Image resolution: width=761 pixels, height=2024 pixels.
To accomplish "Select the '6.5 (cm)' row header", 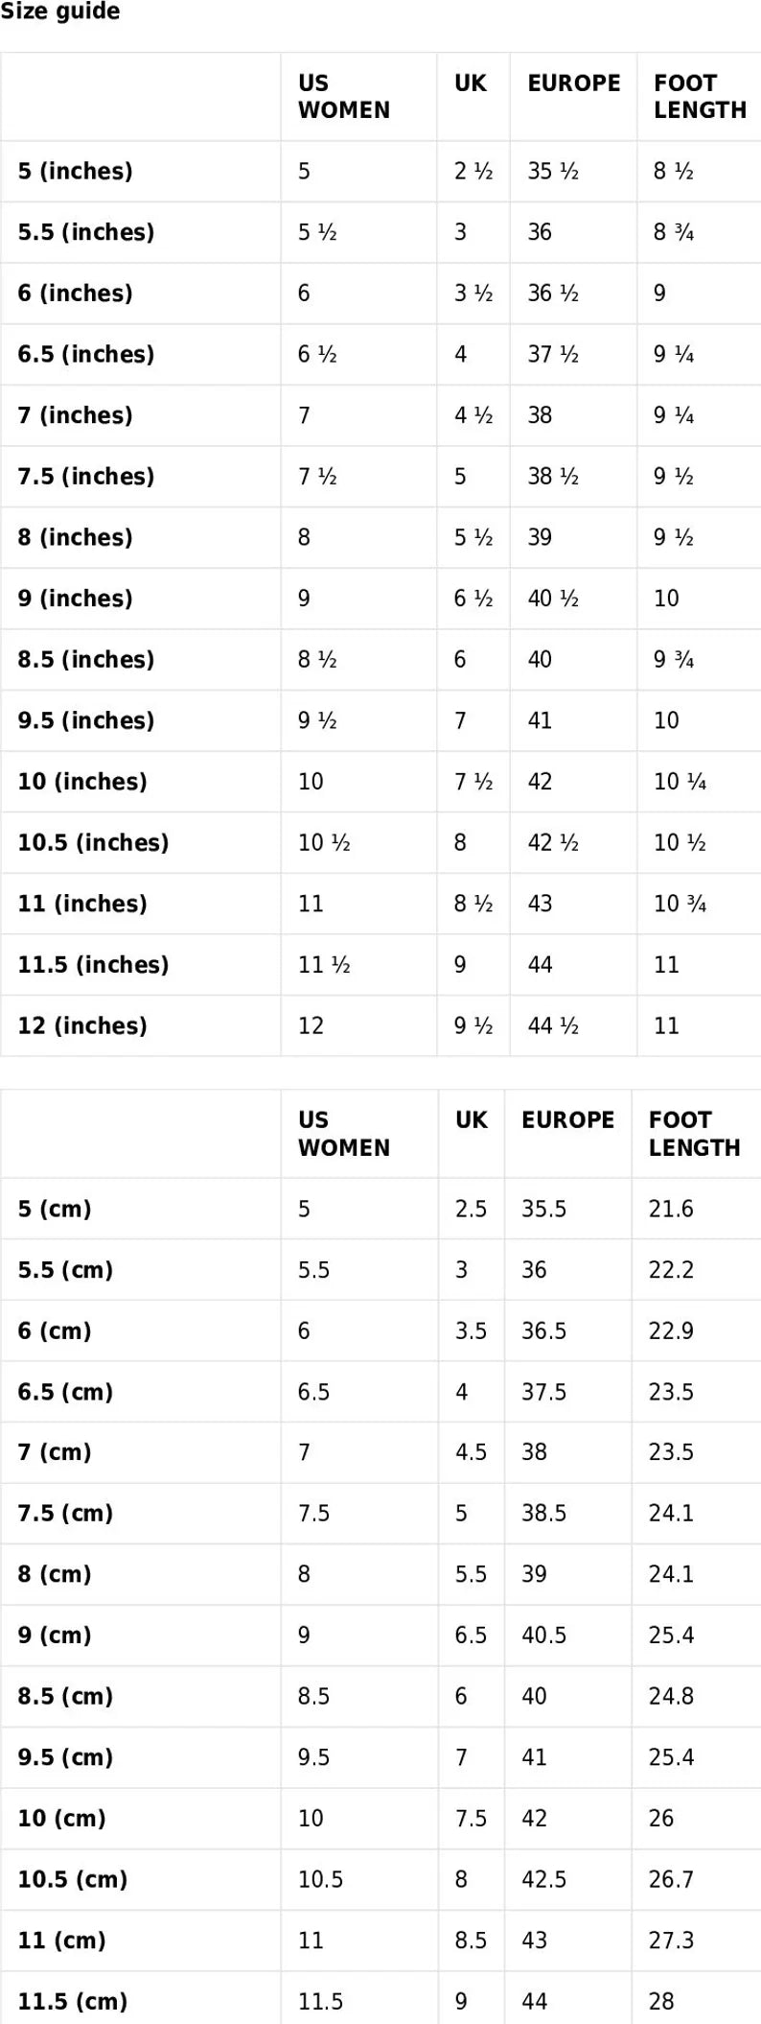I will pos(65,1393).
